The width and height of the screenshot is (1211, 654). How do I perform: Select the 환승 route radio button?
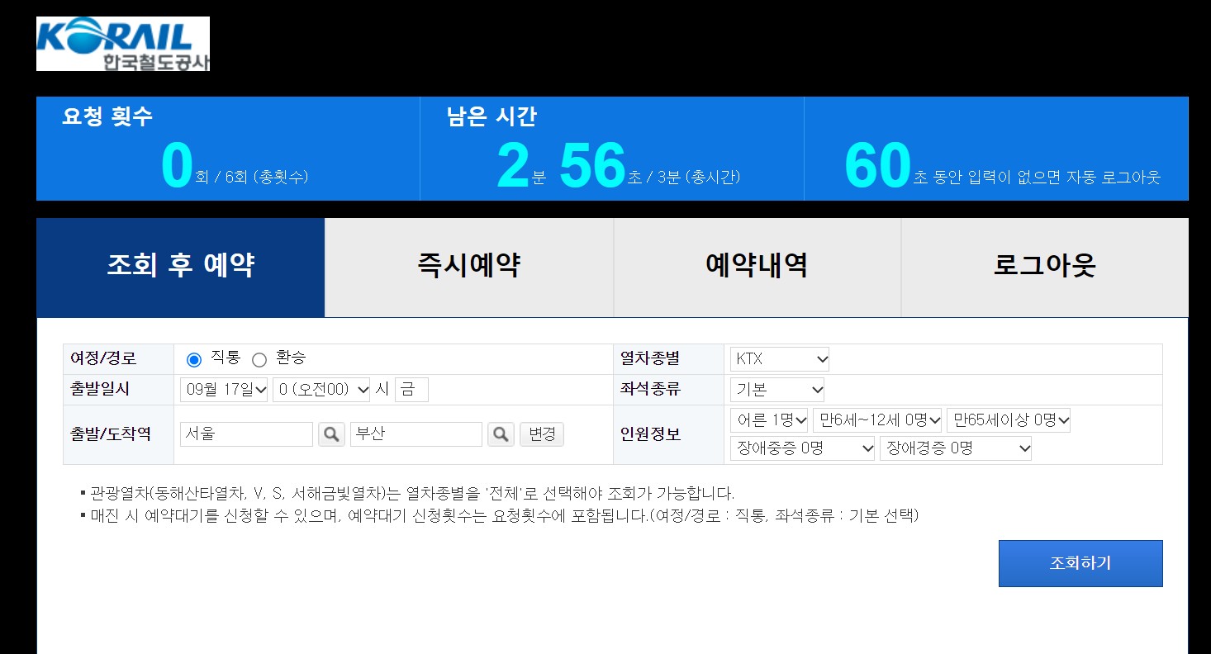pyautogui.click(x=259, y=358)
